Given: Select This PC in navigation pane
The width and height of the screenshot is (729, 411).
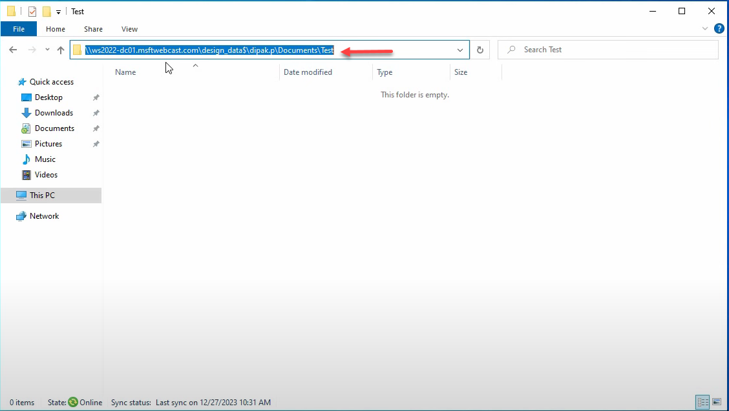Looking at the screenshot, I should (x=51, y=195).
